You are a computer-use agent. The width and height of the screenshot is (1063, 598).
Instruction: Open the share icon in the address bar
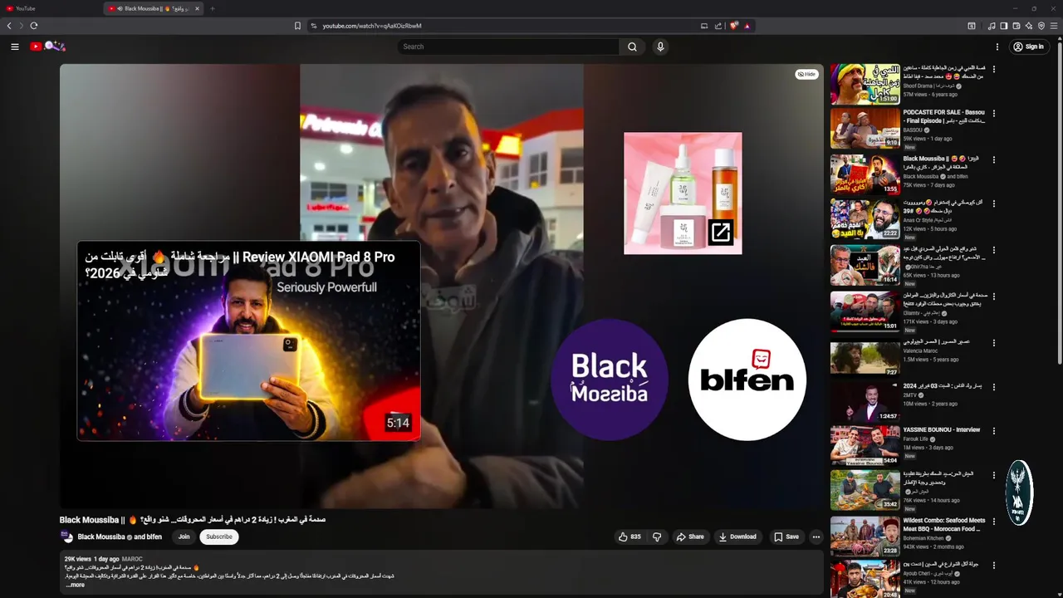click(718, 26)
